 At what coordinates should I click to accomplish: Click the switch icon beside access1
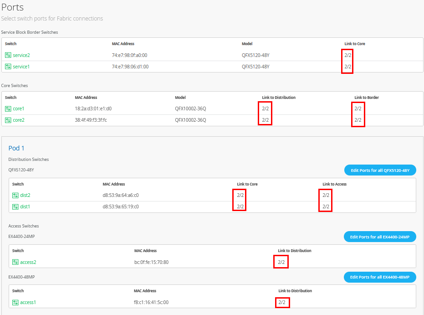(x=15, y=302)
